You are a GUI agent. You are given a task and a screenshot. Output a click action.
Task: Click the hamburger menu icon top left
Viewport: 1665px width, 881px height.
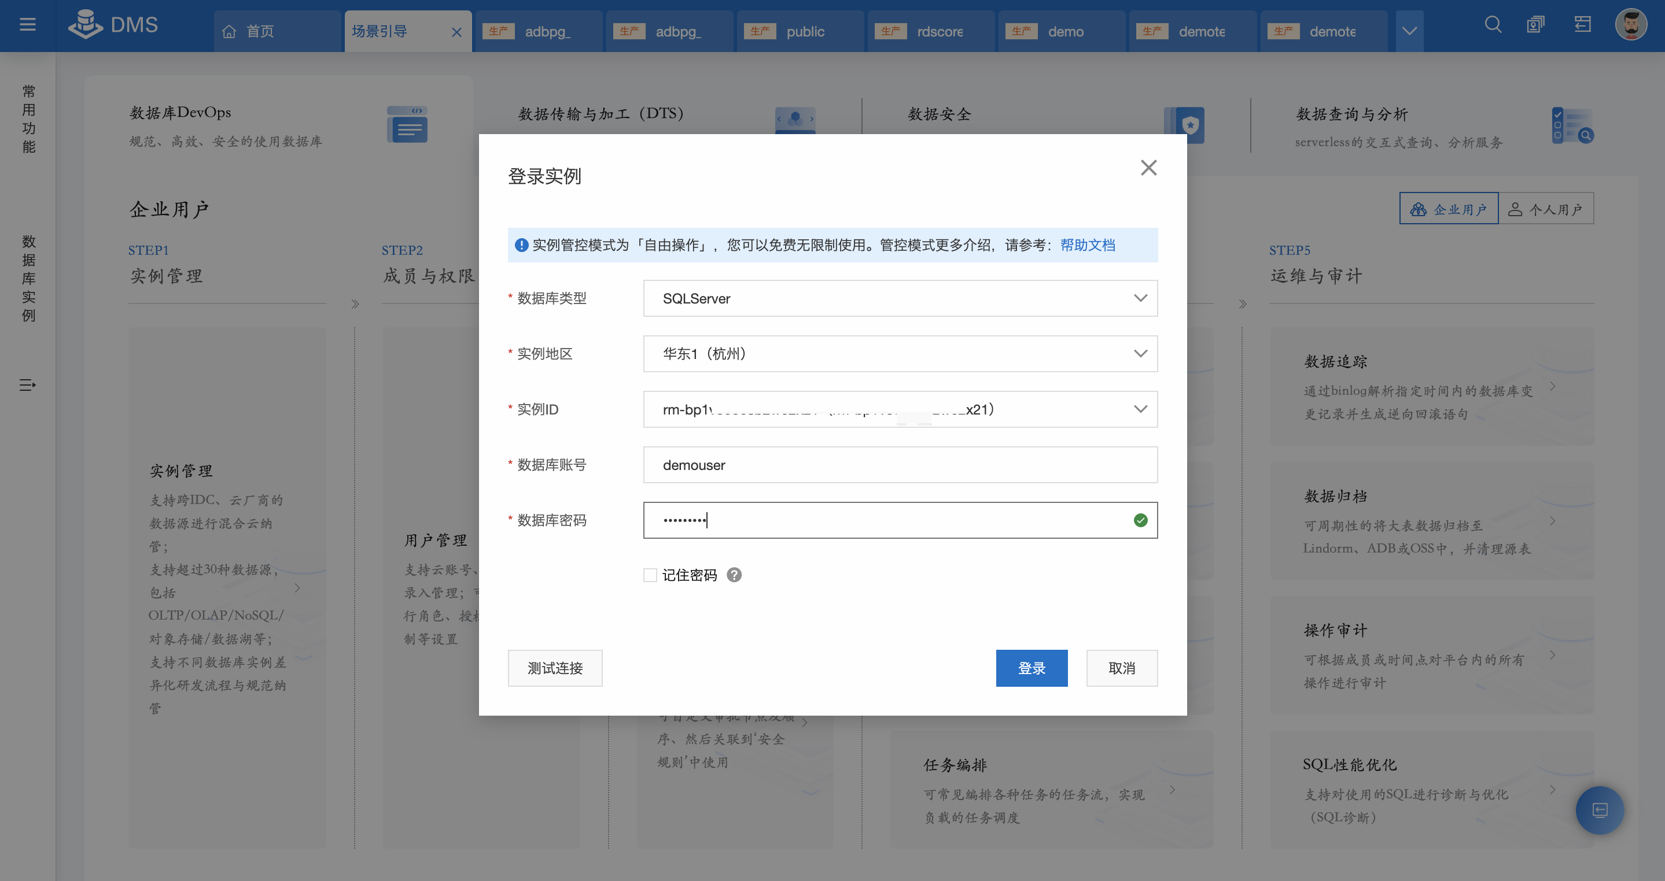(x=27, y=24)
